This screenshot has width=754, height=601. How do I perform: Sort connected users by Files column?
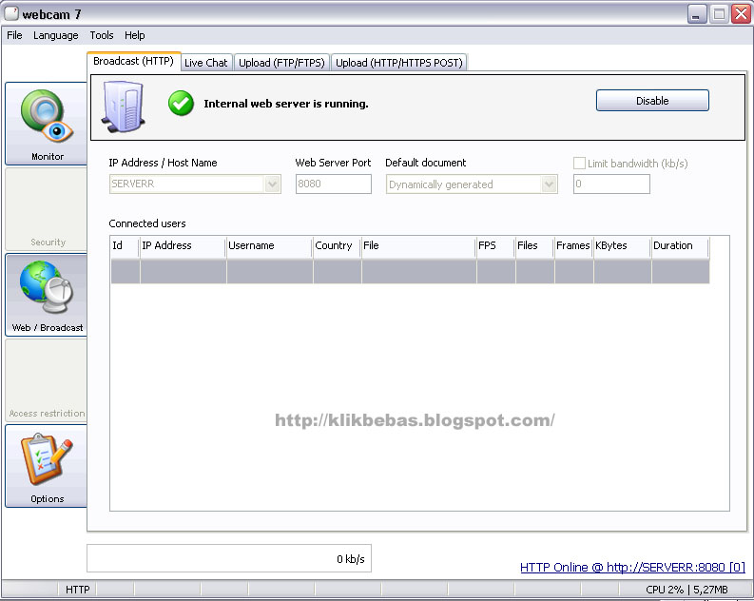pos(534,245)
